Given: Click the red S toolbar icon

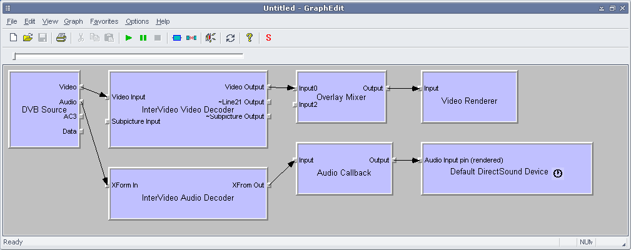Looking at the screenshot, I should tap(268, 37).
